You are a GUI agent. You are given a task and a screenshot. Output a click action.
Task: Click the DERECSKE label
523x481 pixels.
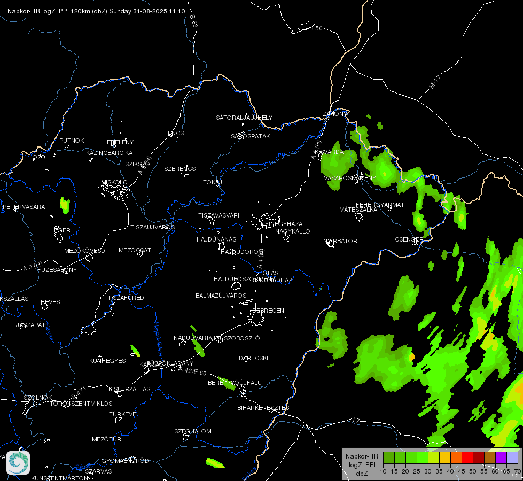tap(255, 358)
